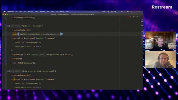Open the Window menu
Screen dimensions: 178x100
(x=62, y=12)
